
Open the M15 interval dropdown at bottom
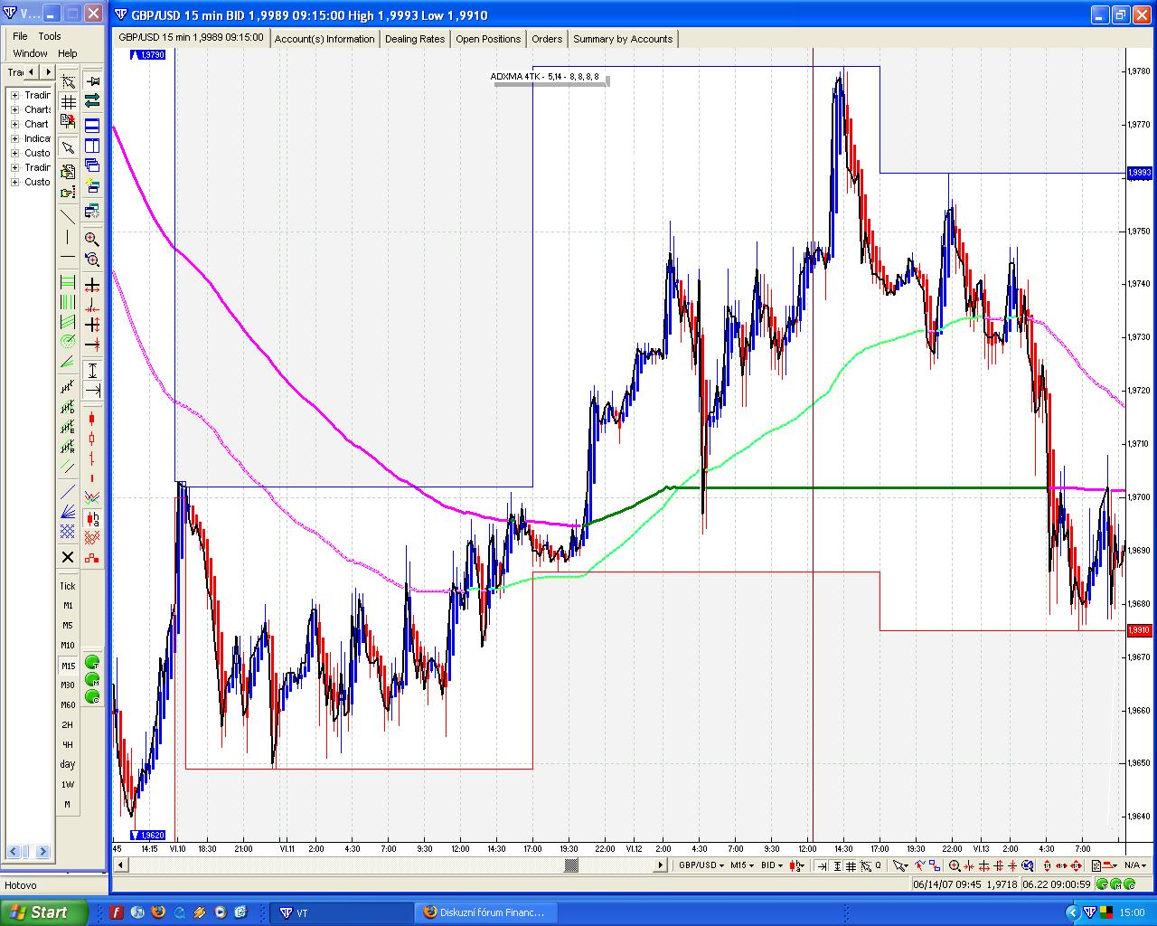[742, 865]
